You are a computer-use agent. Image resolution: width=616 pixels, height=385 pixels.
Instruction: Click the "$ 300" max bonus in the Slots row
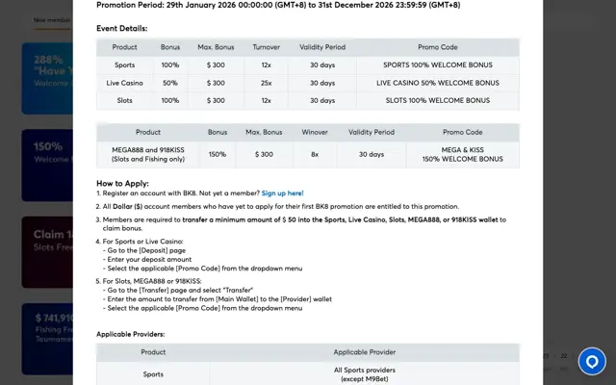point(216,100)
